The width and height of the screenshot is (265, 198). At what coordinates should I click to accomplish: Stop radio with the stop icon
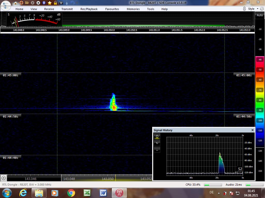point(38,3)
